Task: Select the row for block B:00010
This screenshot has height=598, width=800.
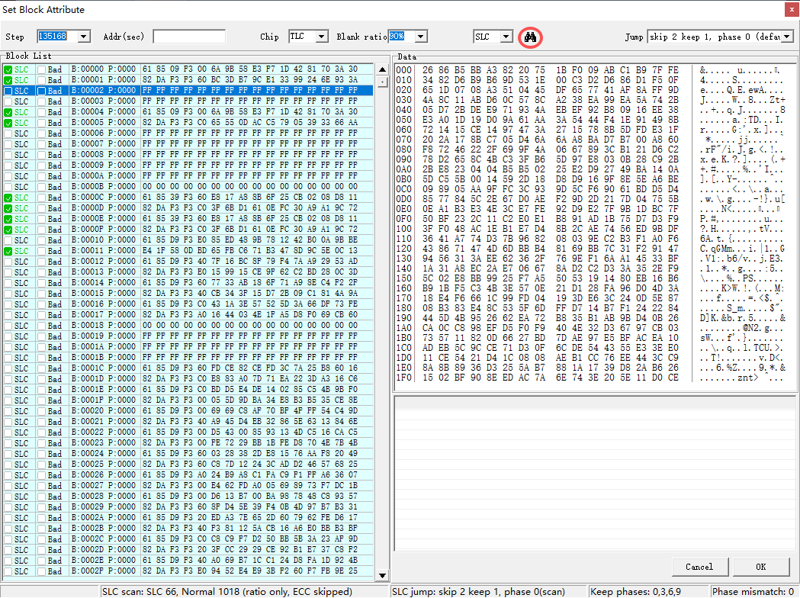Action: 189,240
